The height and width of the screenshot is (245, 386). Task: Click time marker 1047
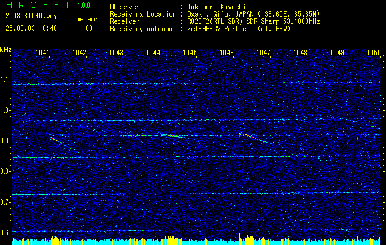coord(264,52)
